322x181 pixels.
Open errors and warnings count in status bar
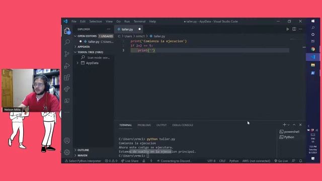point(111,161)
